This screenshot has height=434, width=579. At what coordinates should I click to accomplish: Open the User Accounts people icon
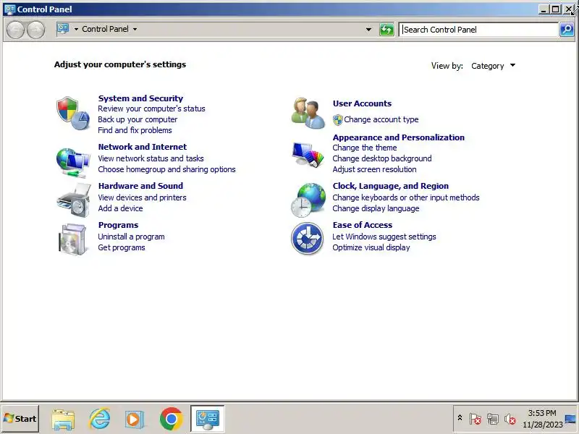pyautogui.click(x=308, y=113)
